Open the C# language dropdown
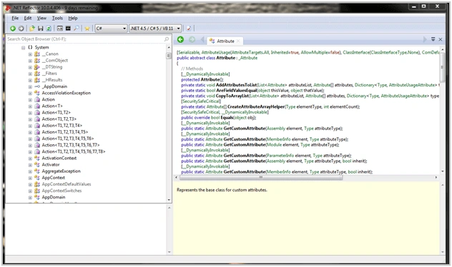Viewport: 452px width, 267px height. click(112, 28)
